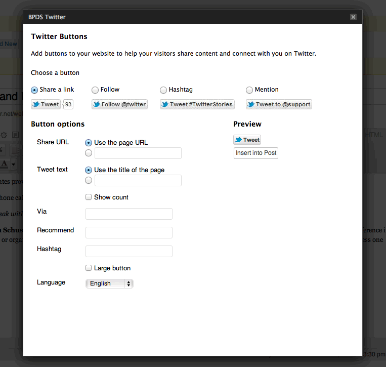Open the Language dropdown set to English
386x367 pixels.
click(109, 283)
